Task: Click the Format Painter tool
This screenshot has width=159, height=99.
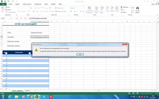Action: pos(11,12)
